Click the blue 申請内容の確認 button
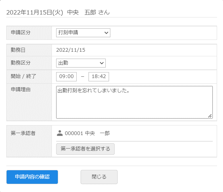This screenshot has width=223, height=192. pyautogui.click(x=32, y=177)
